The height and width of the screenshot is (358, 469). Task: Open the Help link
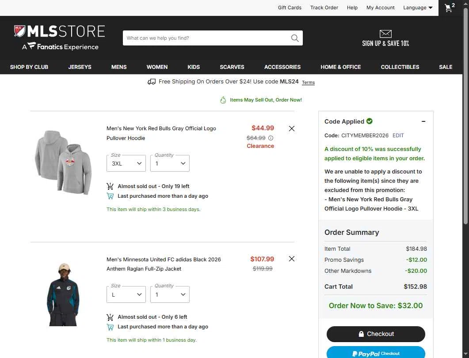tap(352, 8)
